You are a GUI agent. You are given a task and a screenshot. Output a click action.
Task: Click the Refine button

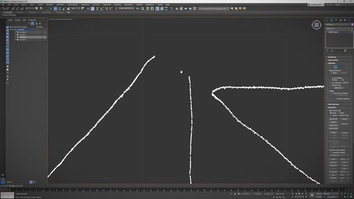click(x=333, y=133)
